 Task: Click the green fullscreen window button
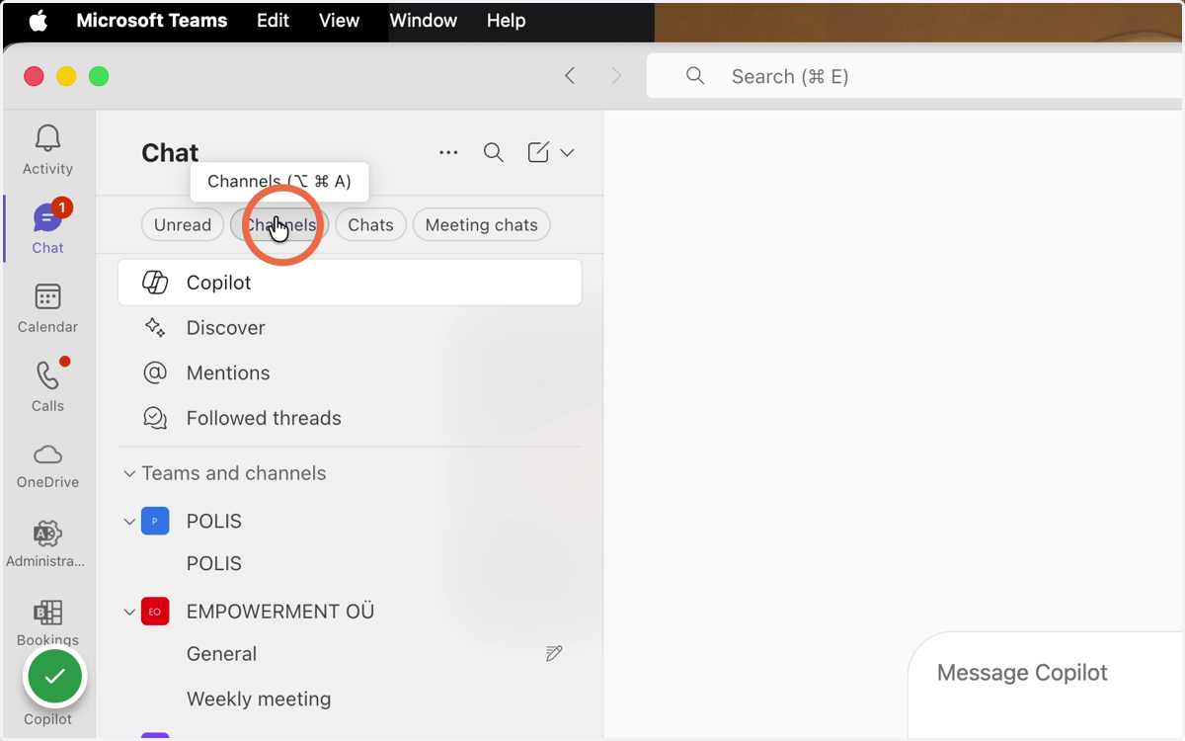click(99, 76)
